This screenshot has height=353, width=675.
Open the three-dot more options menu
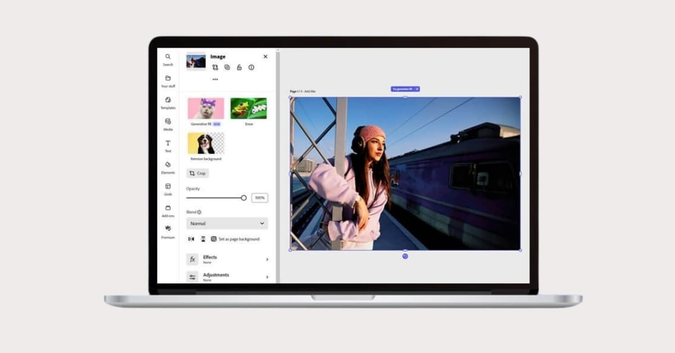[215, 79]
